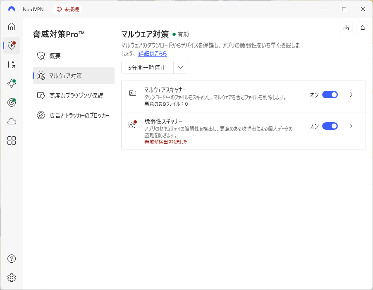
Task: Open the help question mark icon
Action: coord(11,259)
